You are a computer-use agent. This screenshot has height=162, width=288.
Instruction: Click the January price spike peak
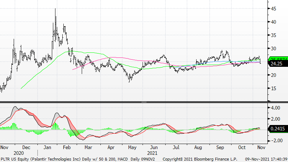pos(55,9)
